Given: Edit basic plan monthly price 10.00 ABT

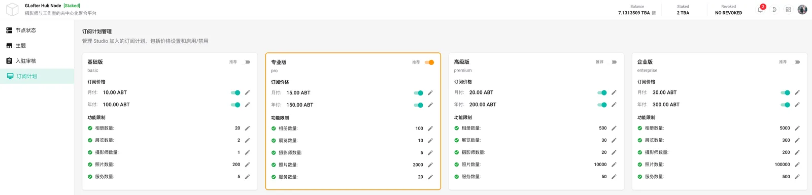Looking at the screenshot, I should coord(247,92).
